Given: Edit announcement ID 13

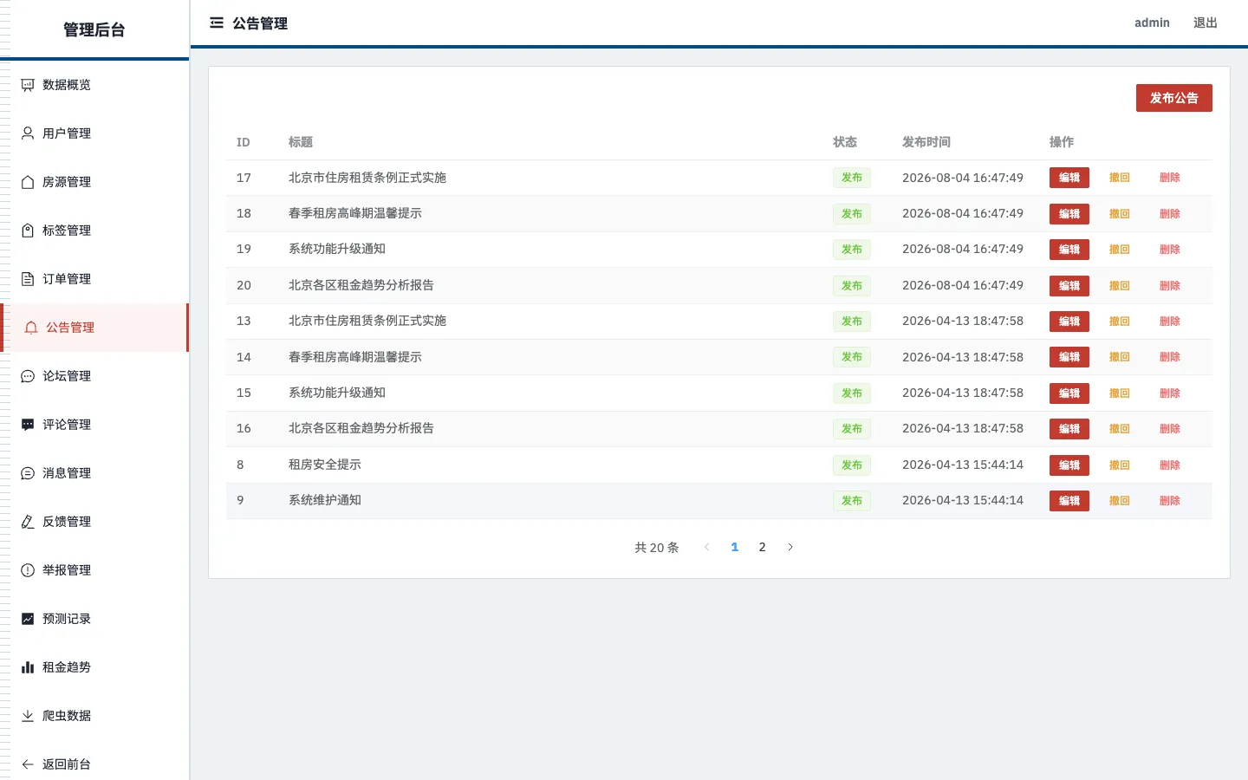Looking at the screenshot, I should (x=1069, y=322).
